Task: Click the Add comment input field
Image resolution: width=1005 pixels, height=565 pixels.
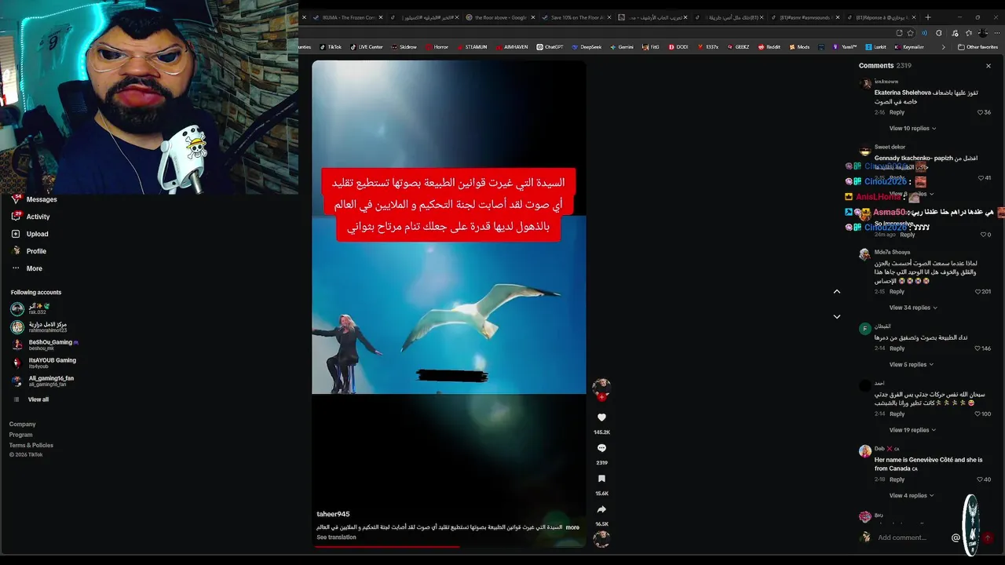Action: (902, 538)
